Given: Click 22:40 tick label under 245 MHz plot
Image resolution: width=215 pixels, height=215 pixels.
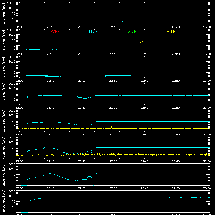Looking at the screenshot, I should [x=144, y=27].
